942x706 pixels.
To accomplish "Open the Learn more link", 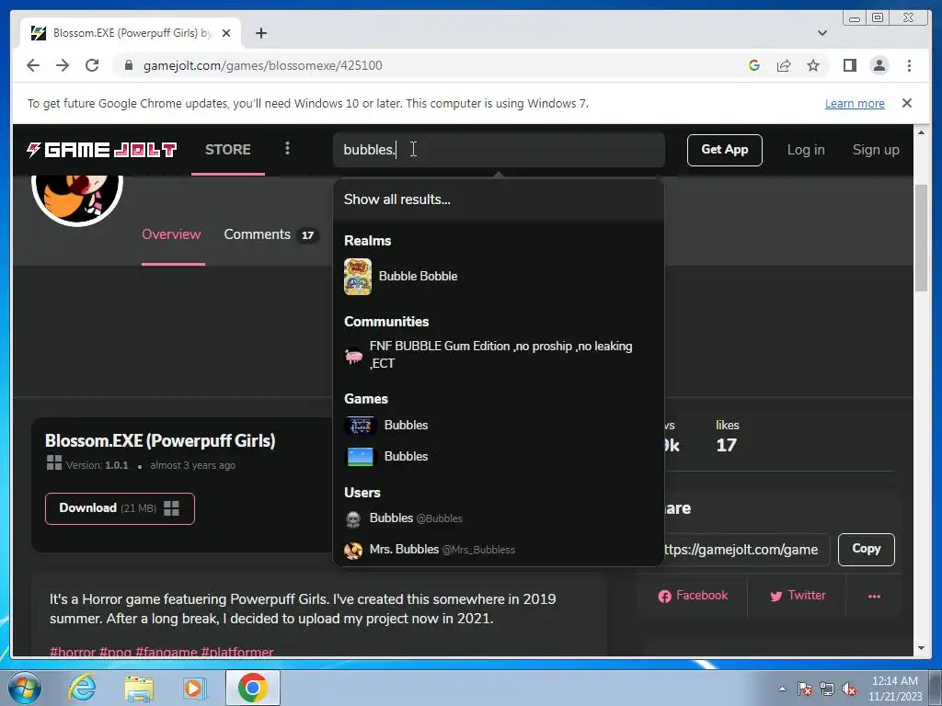I will [855, 103].
